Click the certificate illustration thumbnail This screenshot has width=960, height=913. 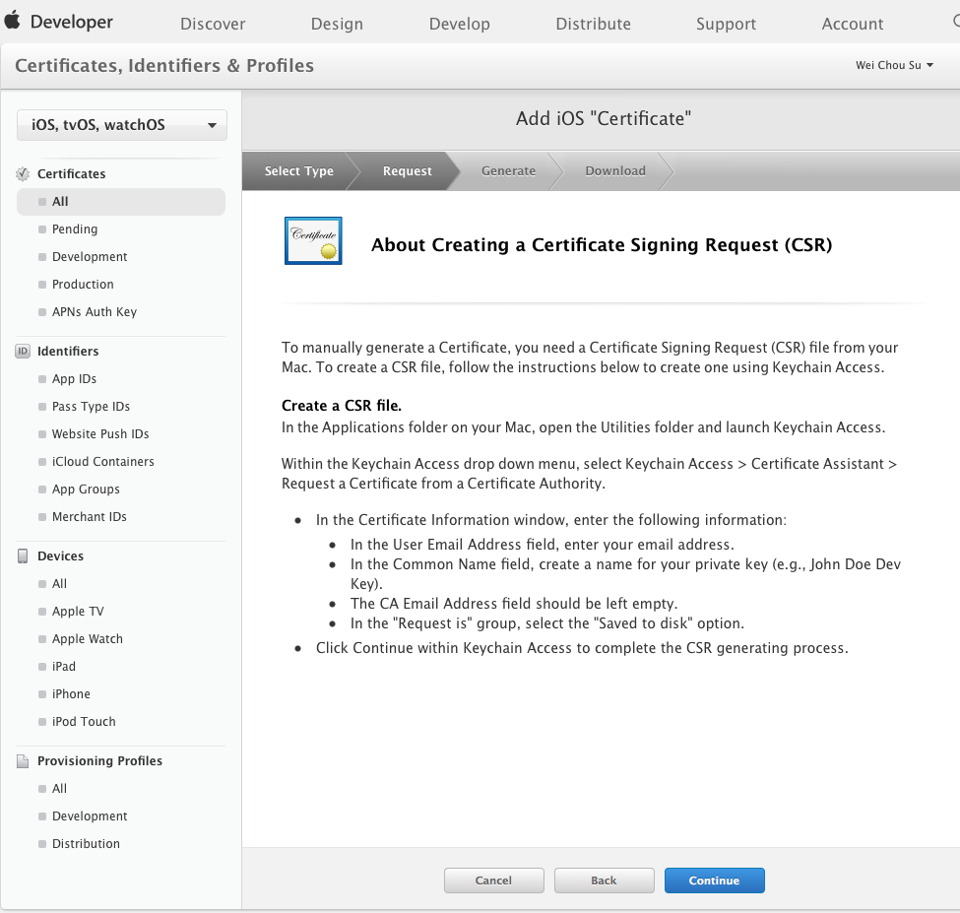[313, 240]
